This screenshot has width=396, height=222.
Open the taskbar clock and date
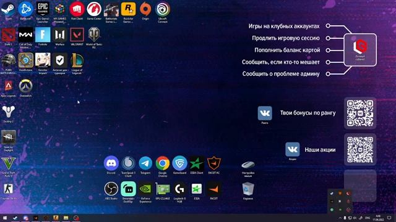click(378, 218)
